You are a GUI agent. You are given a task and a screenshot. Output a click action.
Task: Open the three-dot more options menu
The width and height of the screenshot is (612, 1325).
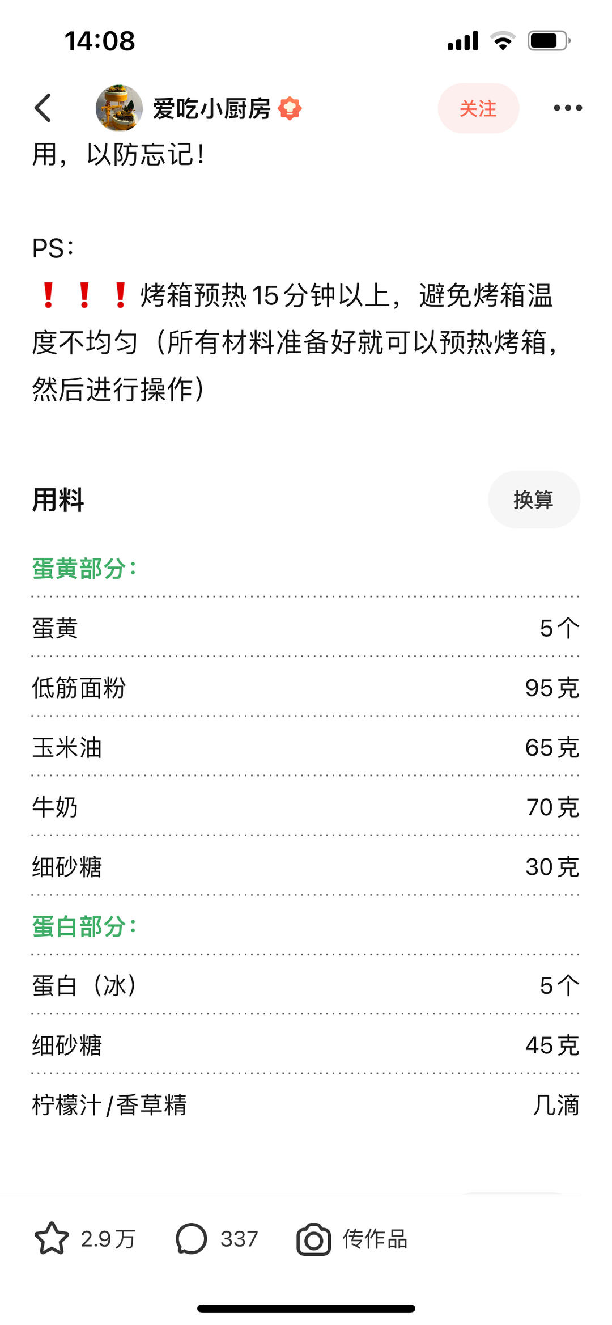tap(567, 108)
